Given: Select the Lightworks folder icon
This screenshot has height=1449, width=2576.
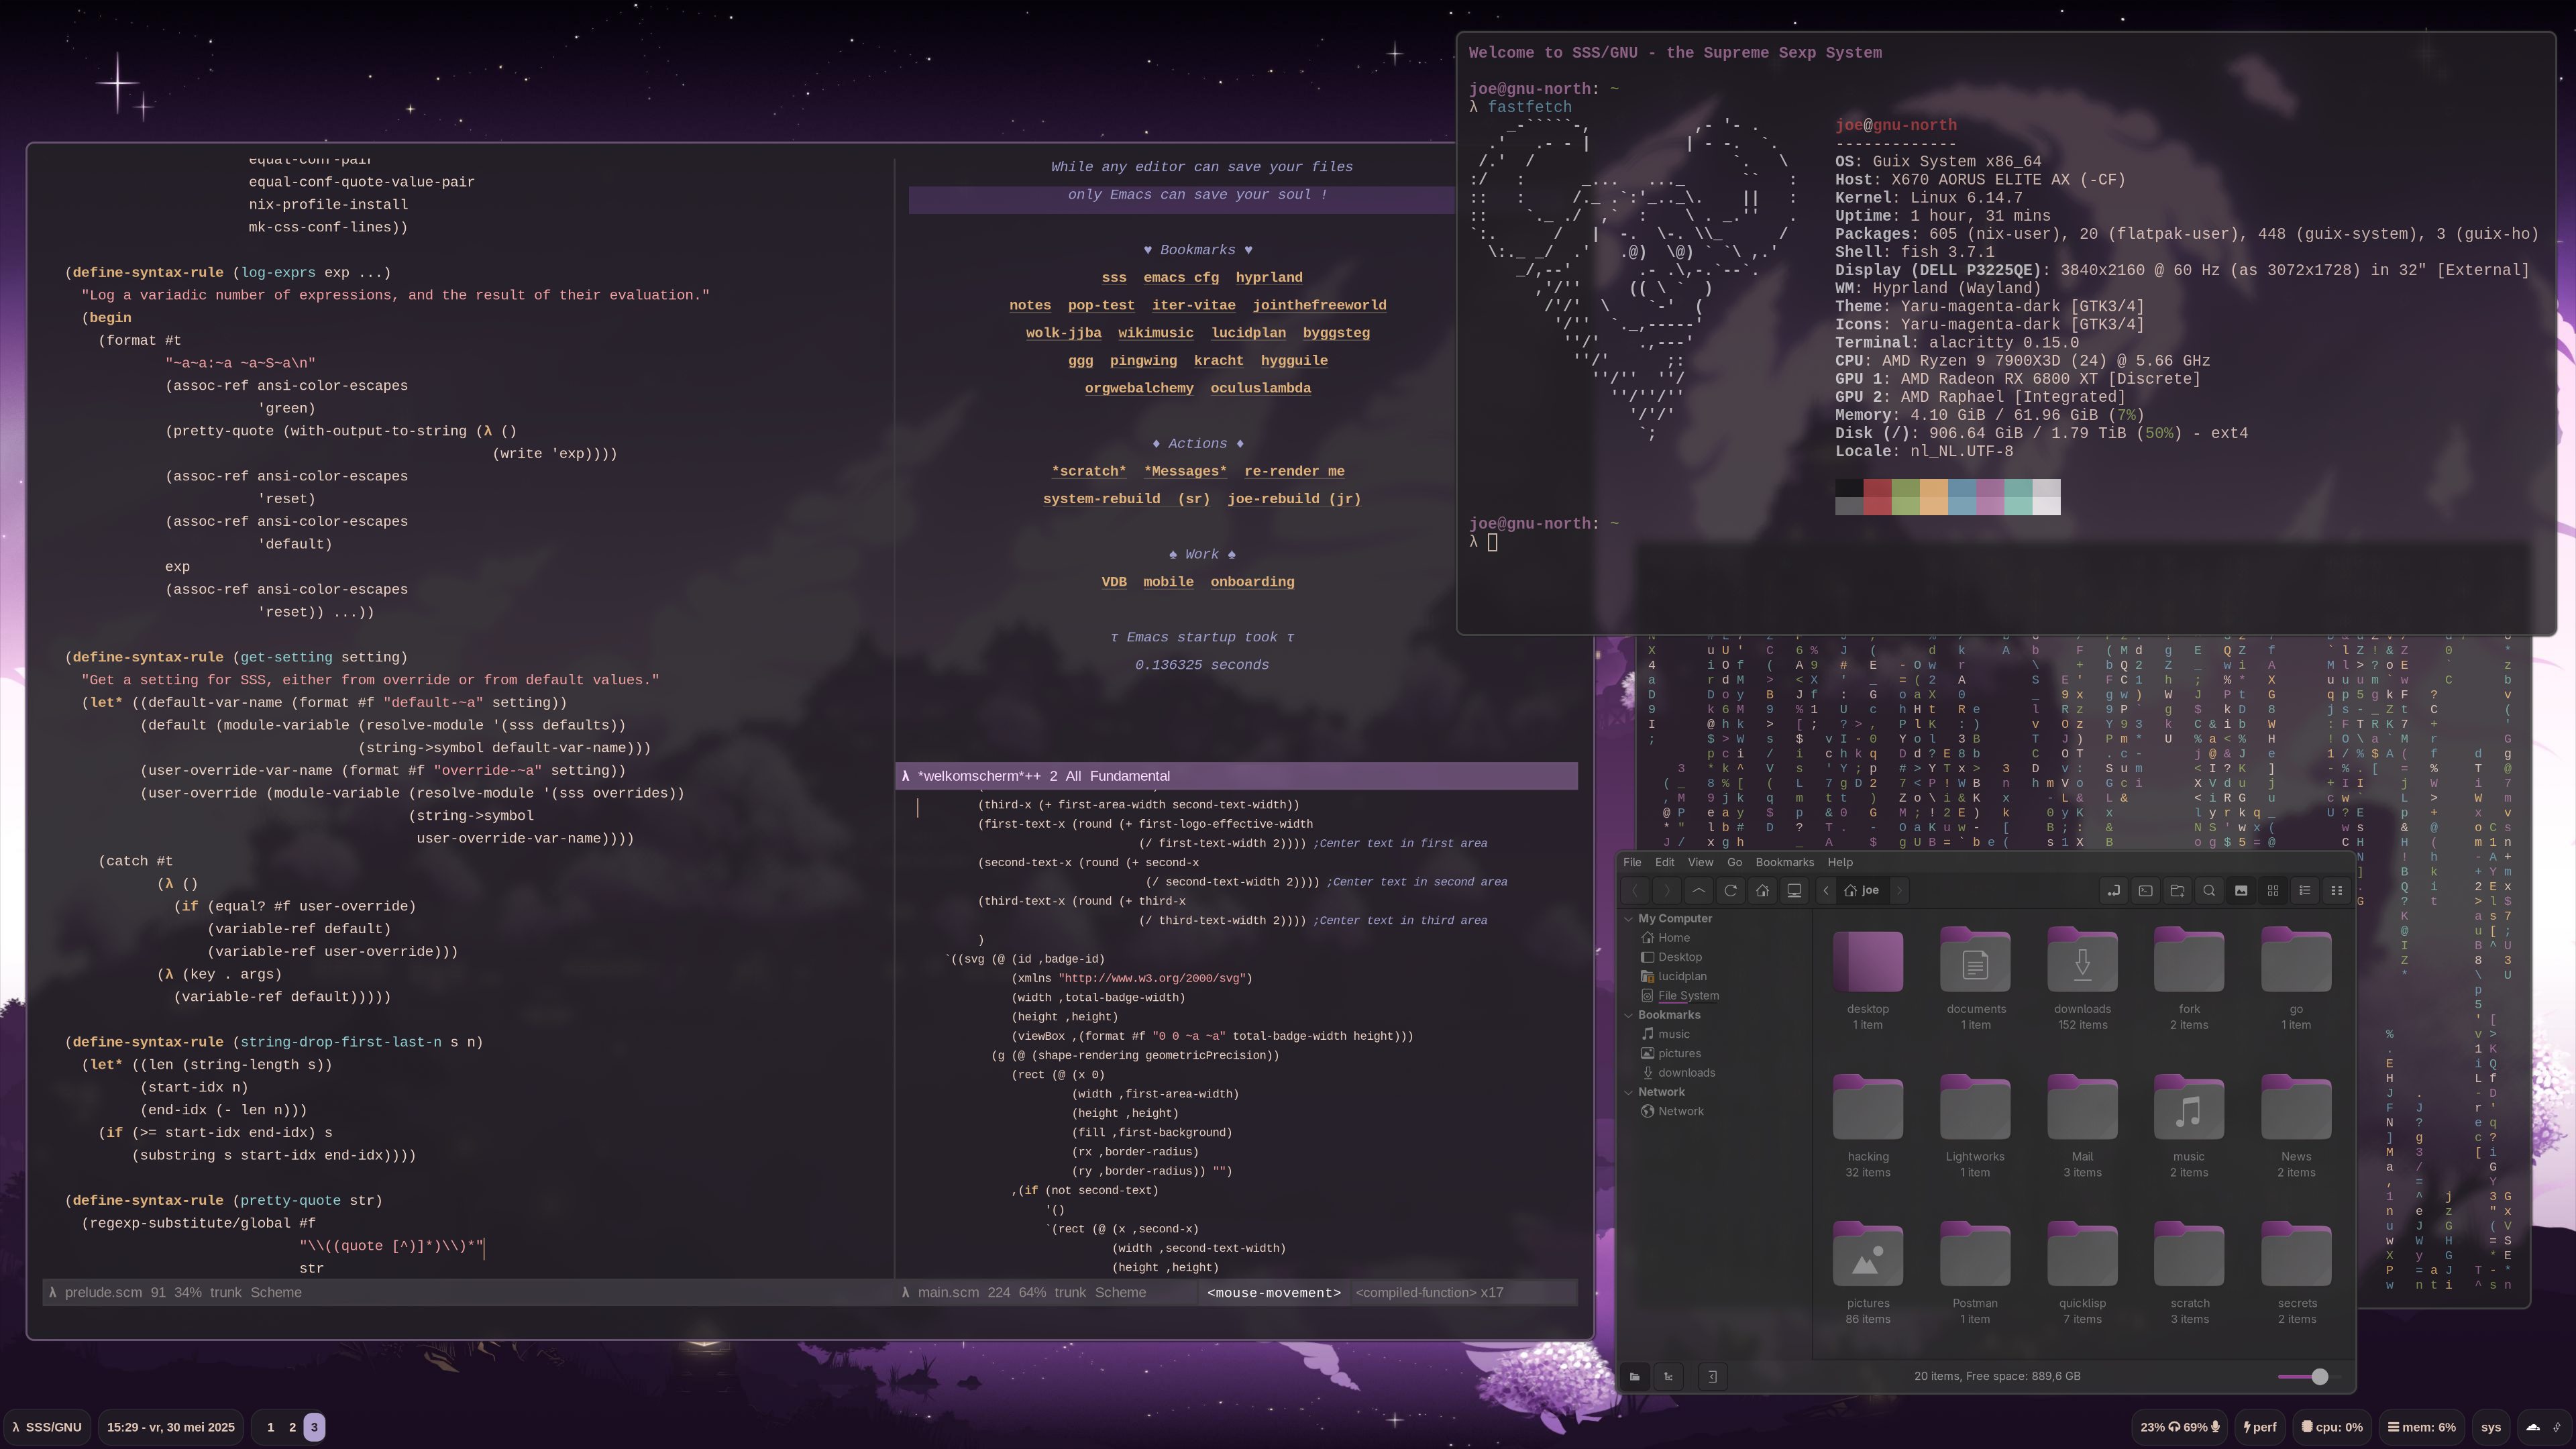Looking at the screenshot, I should coord(1975,1108).
